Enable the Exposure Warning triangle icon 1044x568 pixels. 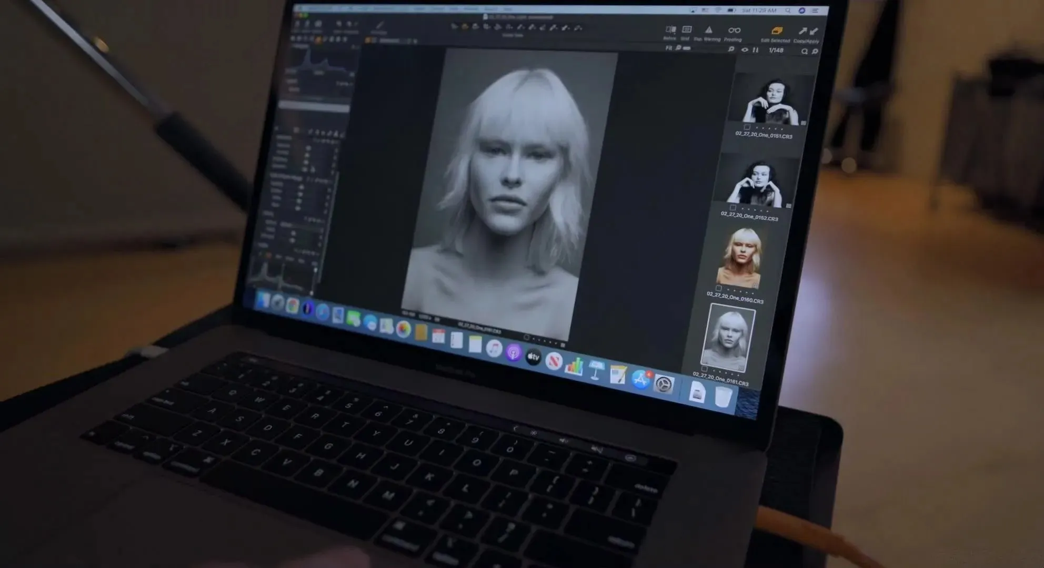click(x=708, y=31)
